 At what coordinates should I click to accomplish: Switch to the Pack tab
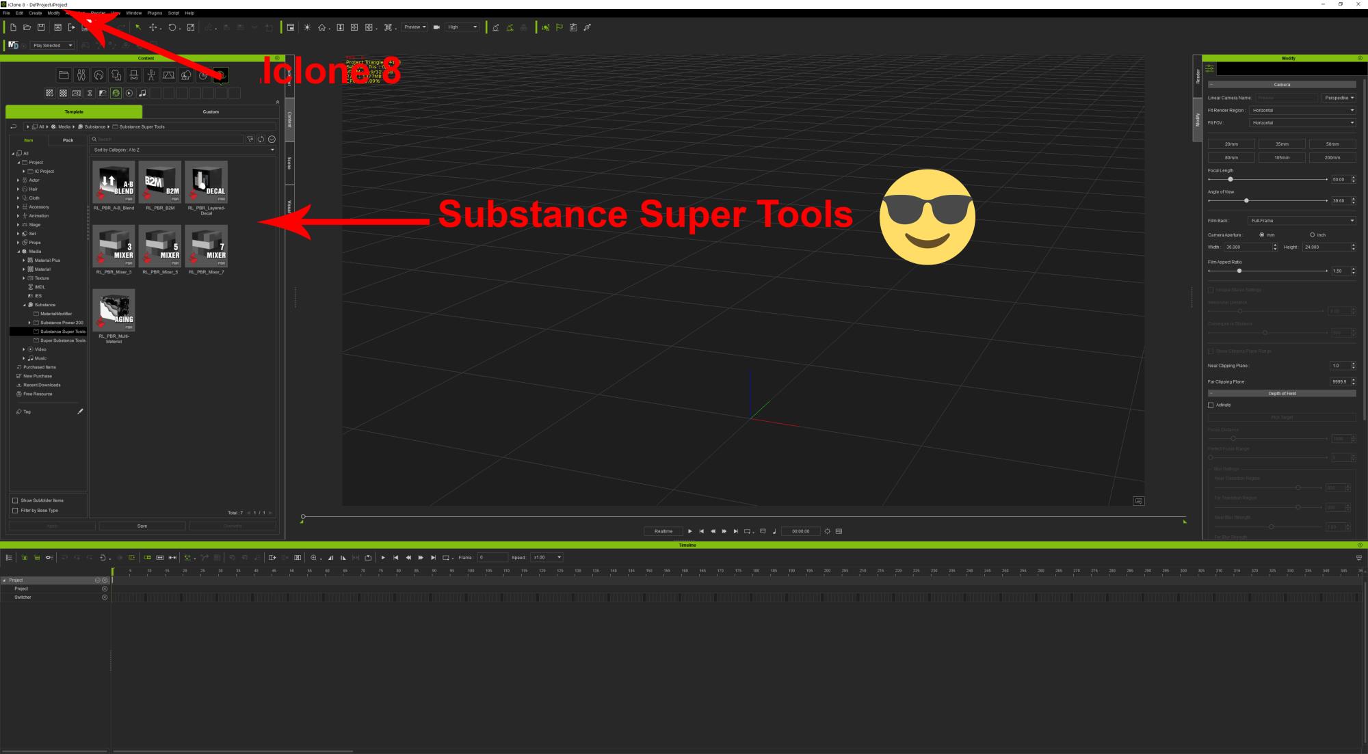[x=68, y=140]
